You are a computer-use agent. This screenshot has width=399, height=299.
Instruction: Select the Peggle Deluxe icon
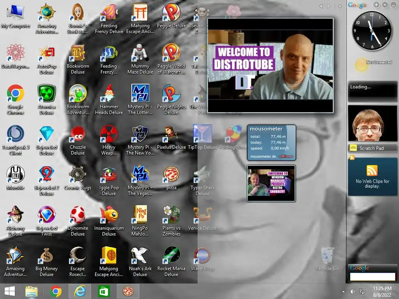tap(171, 12)
